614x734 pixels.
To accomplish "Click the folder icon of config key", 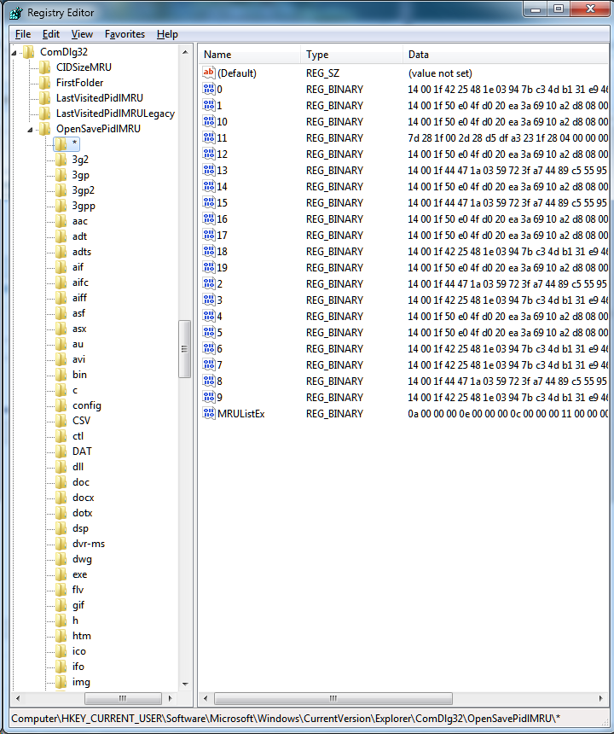I will 61,405.
